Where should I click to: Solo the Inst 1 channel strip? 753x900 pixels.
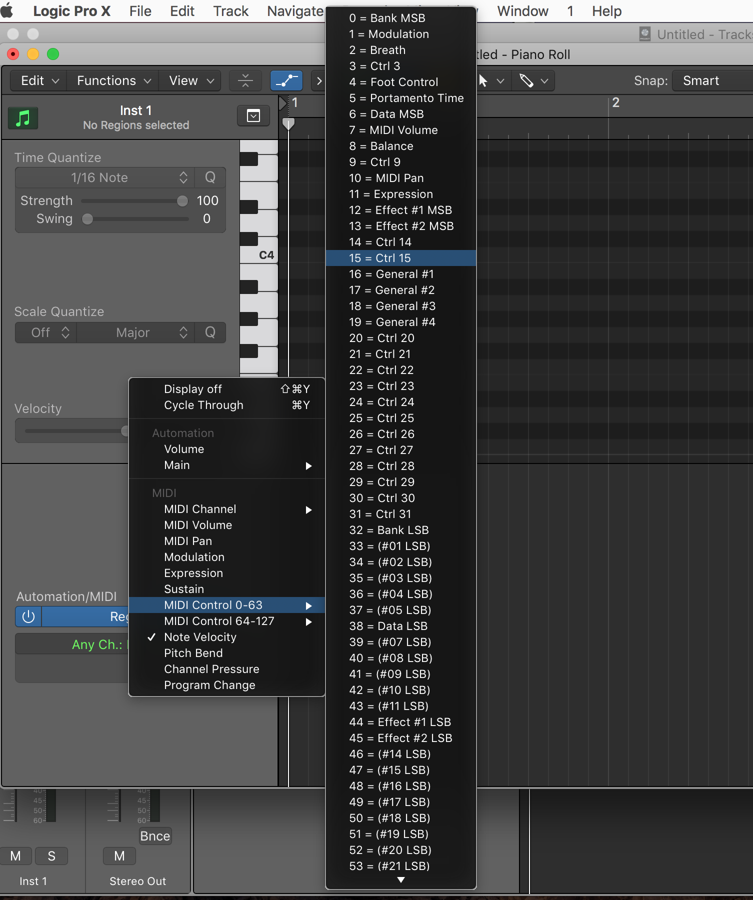click(51, 856)
